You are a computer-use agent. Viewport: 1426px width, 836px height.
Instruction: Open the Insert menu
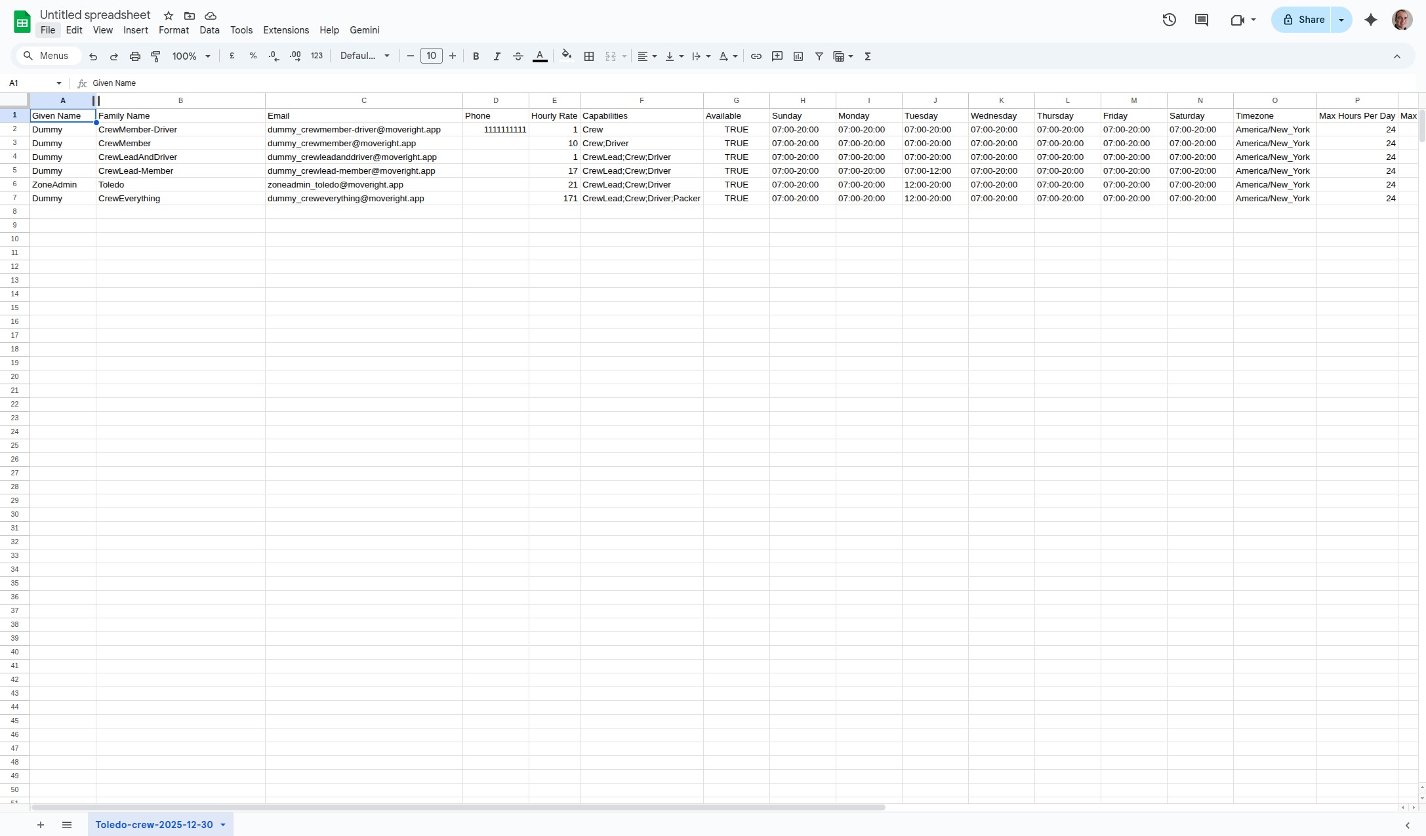pos(136,30)
